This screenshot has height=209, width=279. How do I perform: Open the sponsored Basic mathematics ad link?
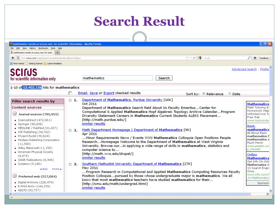(x=258, y=128)
